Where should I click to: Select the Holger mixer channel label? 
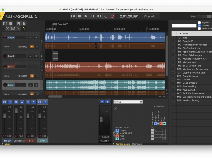7,141
